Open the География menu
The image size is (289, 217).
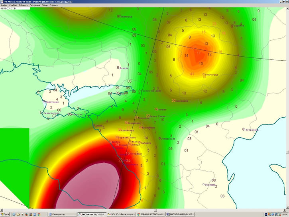click(35, 5)
